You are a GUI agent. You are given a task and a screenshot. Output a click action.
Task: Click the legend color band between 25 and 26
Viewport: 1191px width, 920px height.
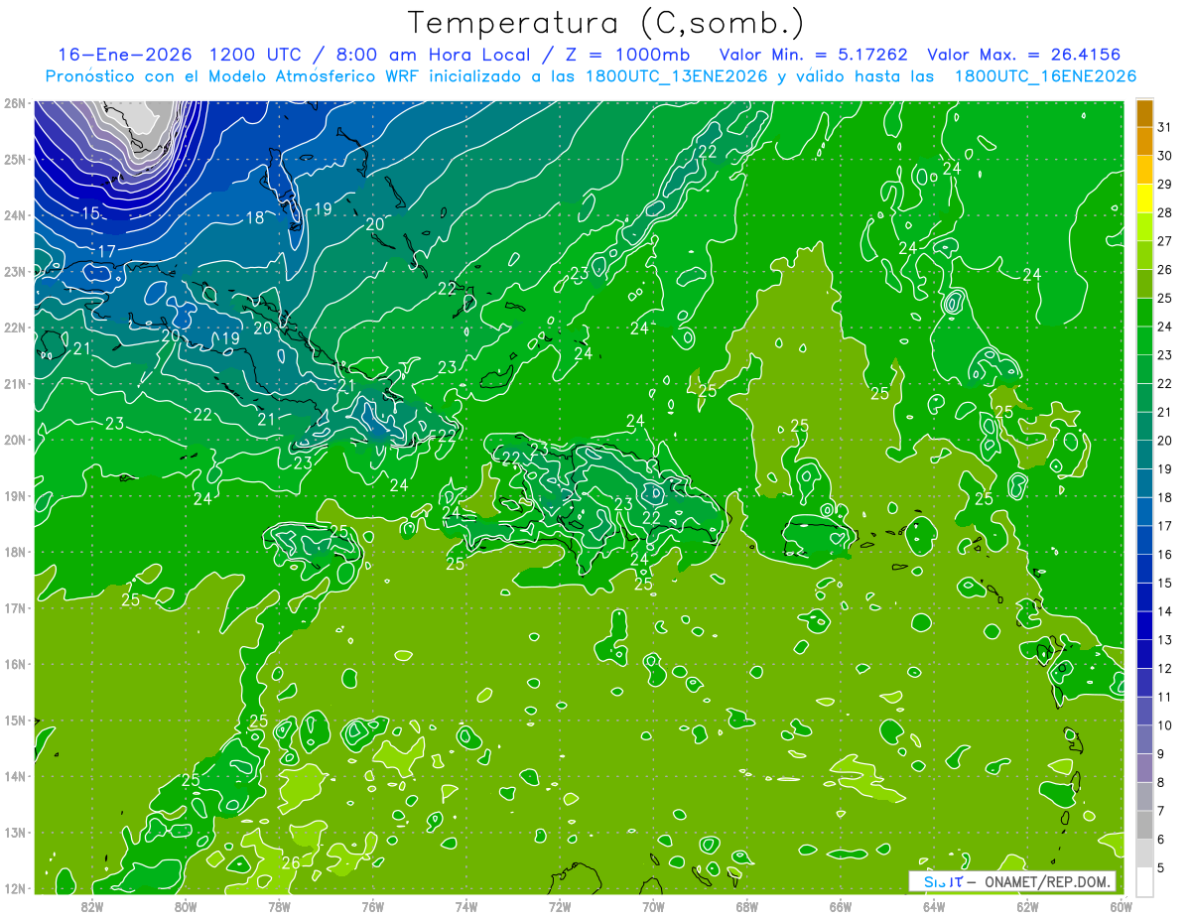(1144, 283)
